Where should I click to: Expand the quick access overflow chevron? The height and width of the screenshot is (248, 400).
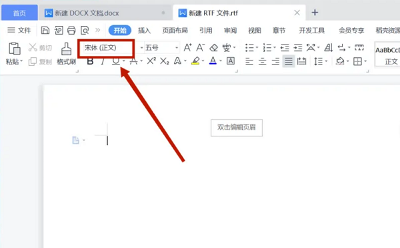point(98,30)
